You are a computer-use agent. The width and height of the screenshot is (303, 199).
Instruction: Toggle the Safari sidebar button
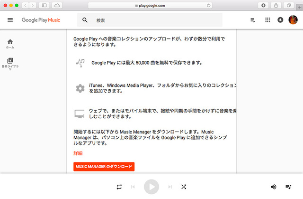coord(44,5)
